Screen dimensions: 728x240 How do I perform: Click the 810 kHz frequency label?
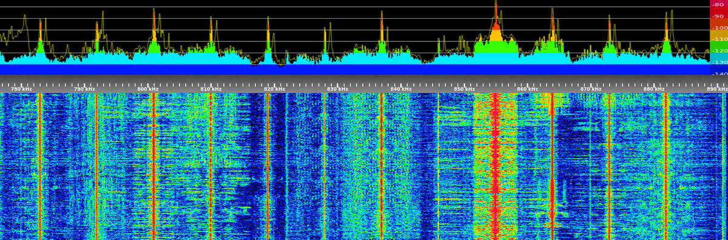point(211,89)
